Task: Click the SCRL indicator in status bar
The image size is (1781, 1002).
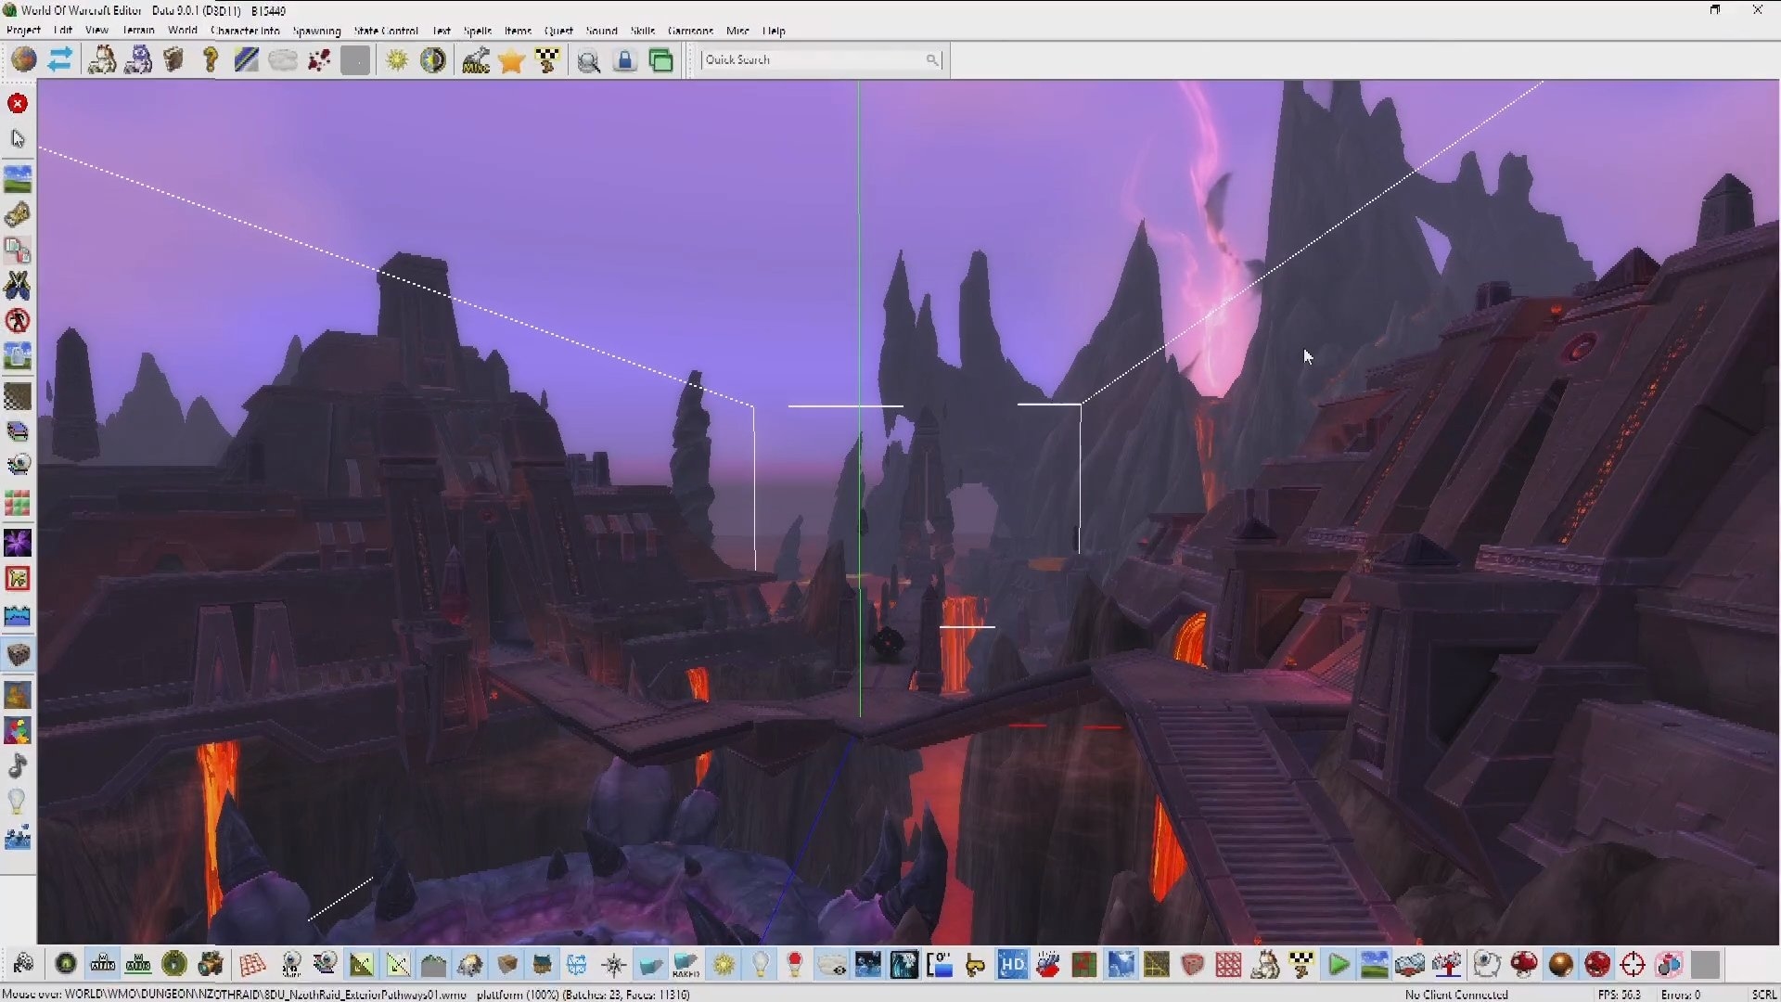Action: point(1763,995)
